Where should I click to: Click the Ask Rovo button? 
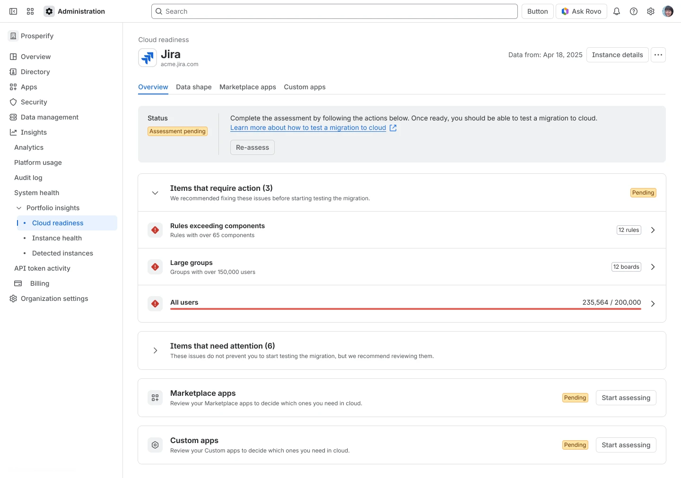tap(582, 11)
